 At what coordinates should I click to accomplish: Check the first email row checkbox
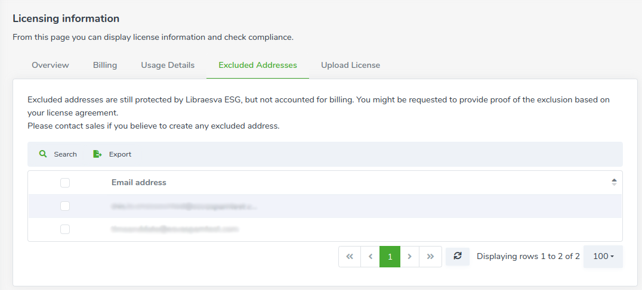coord(65,206)
